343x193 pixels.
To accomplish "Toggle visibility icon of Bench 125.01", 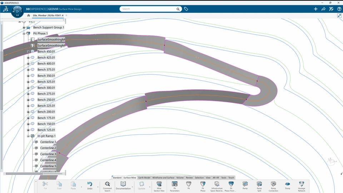I will (x=33, y=130).
